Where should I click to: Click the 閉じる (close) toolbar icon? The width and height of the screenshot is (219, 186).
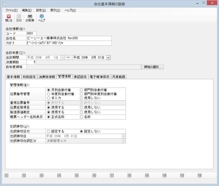9,18
